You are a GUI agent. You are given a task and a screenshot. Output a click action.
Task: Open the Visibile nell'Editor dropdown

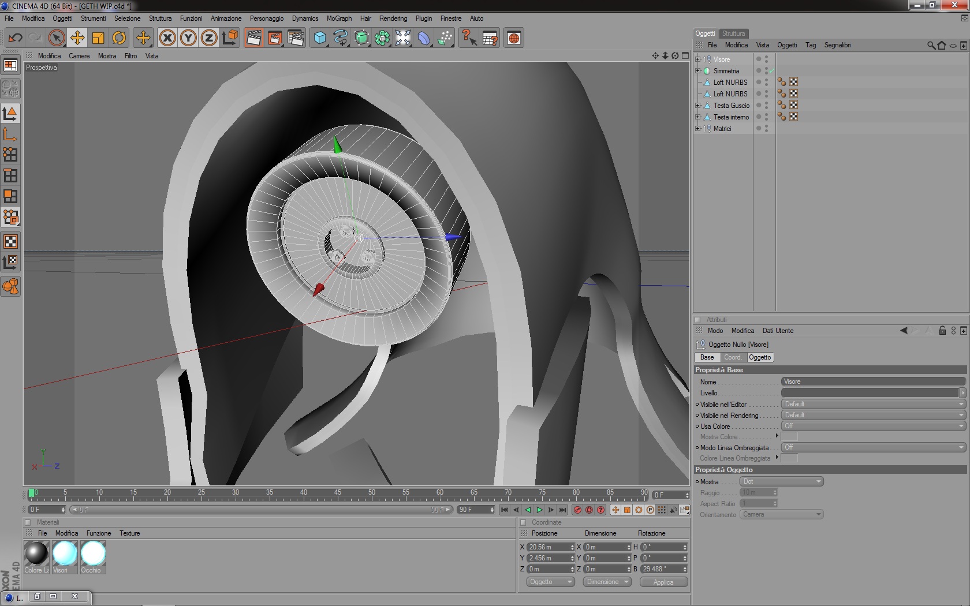[872, 404]
